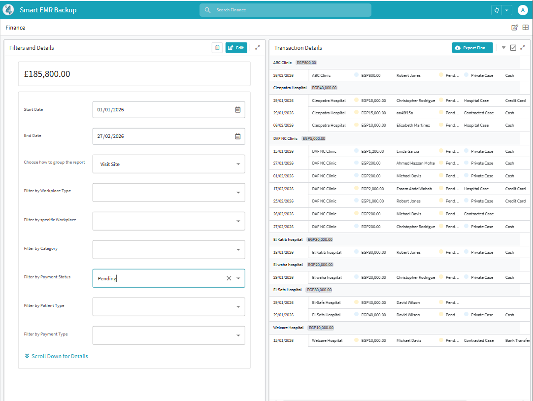Enable the checkbox icon in Transaction Details toolbar
The image size is (533, 401).
[513, 47]
